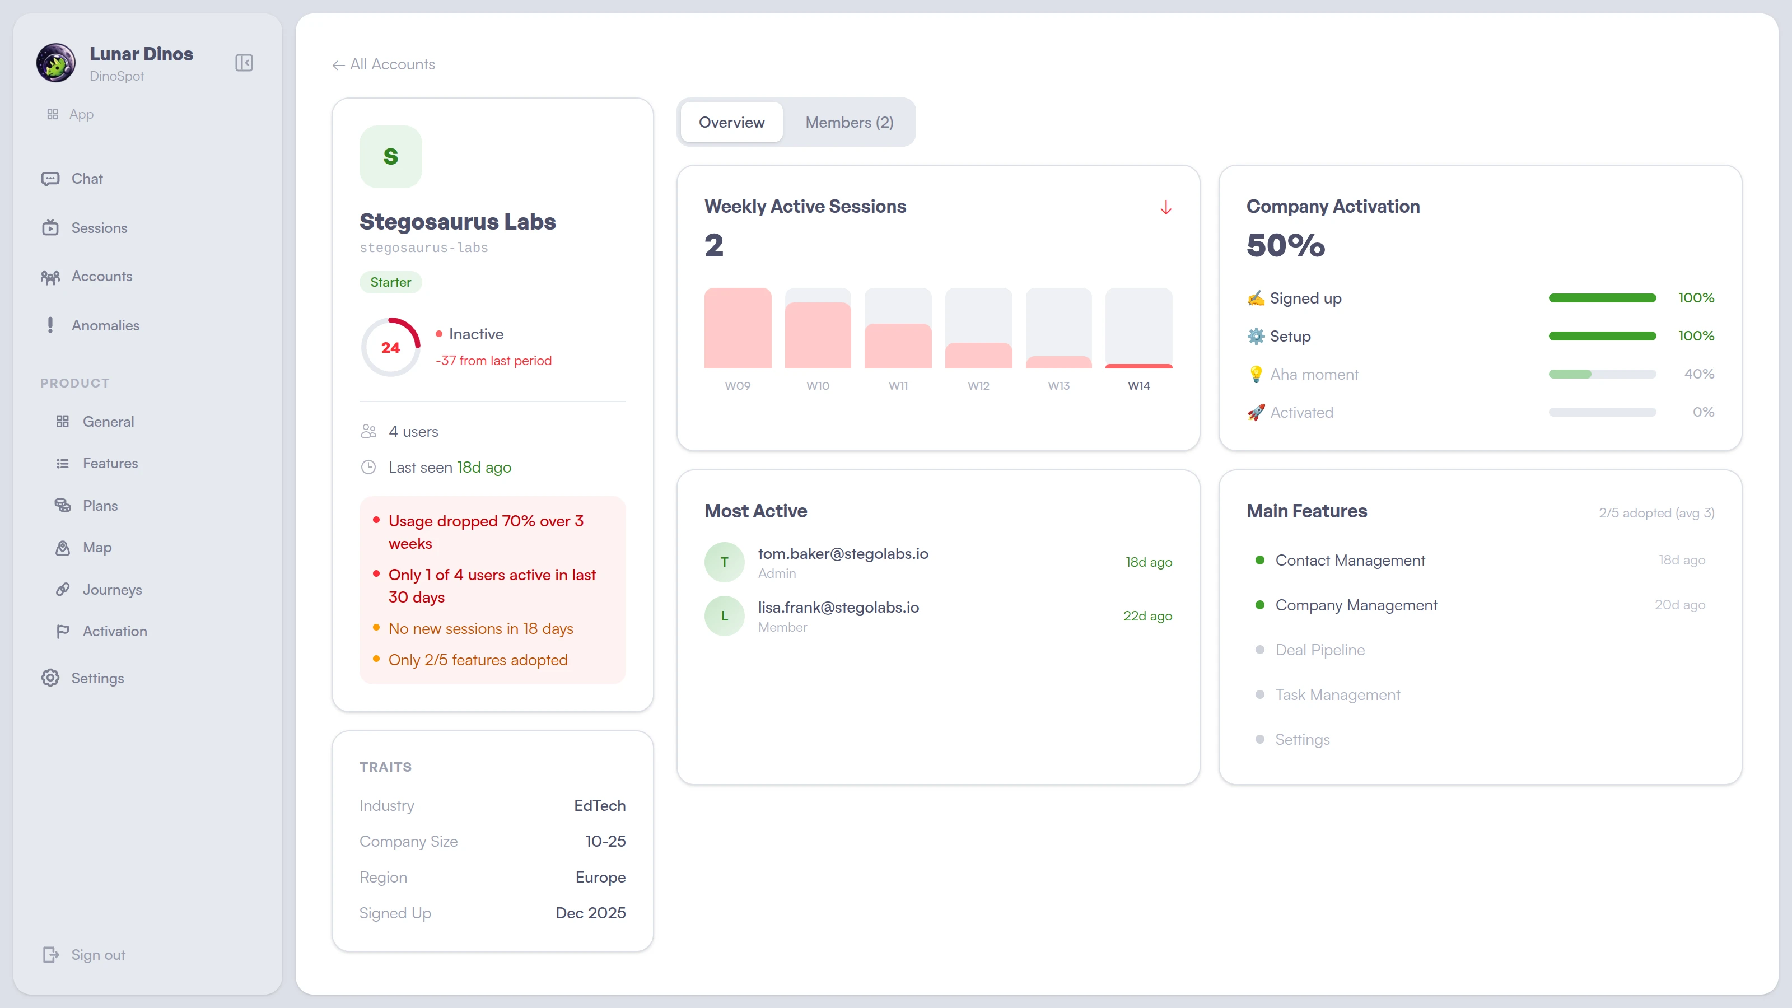Open the Anomalies panel
1792x1008 pixels.
click(x=106, y=325)
